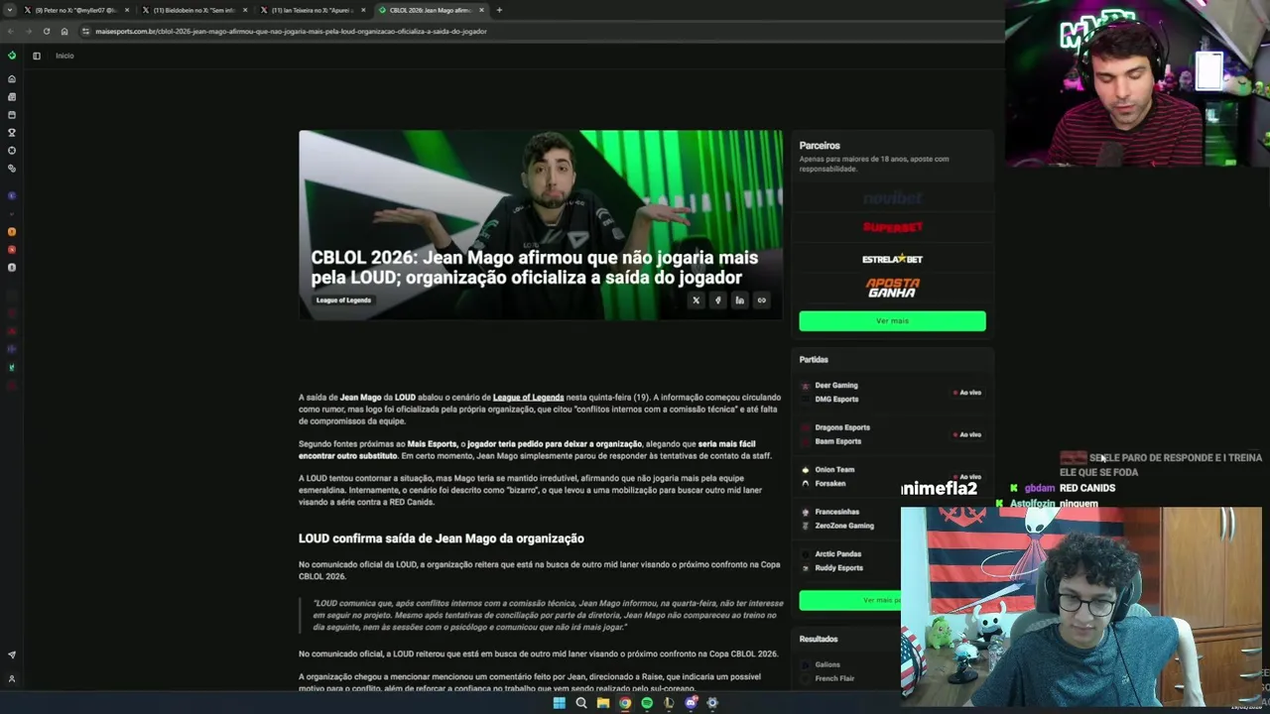The height and width of the screenshot is (714, 1270).
Task: Expand the small chevron in left sidebar
Action: tap(12, 213)
